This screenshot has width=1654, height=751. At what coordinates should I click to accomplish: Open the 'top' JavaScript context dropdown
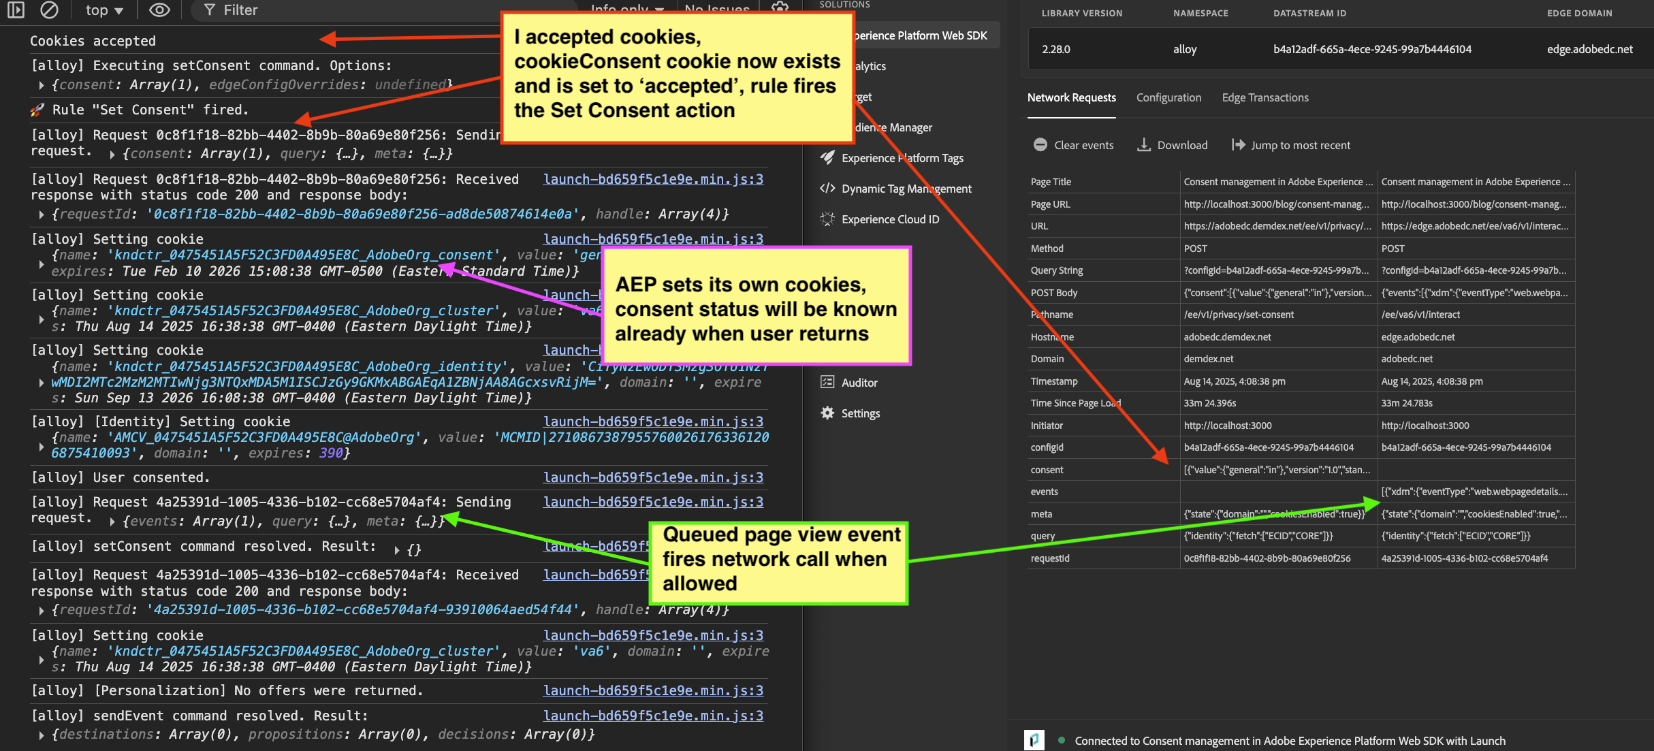point(104,10)
